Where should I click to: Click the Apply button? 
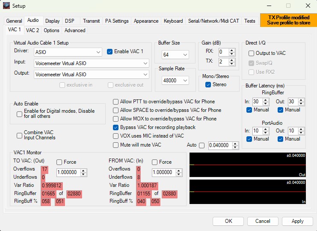[297, 221]
